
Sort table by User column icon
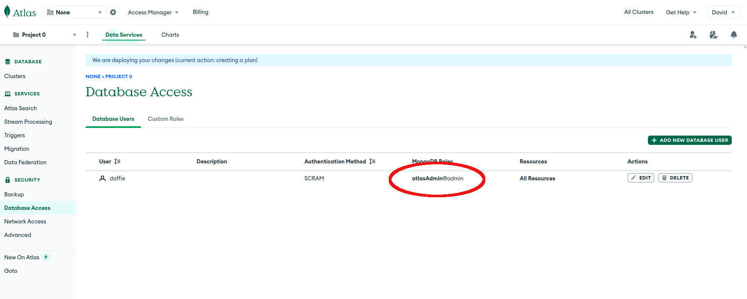click(x=117, y=161)
